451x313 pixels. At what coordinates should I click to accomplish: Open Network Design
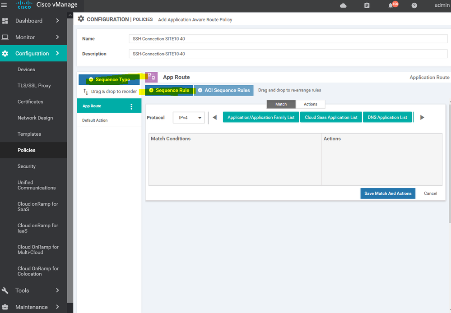click(x=35, y=118)
